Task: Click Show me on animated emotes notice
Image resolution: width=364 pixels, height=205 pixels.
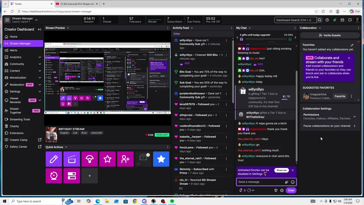Action: 282,170
